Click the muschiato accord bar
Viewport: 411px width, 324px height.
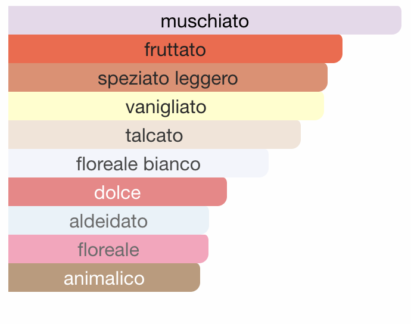(205, 20)
